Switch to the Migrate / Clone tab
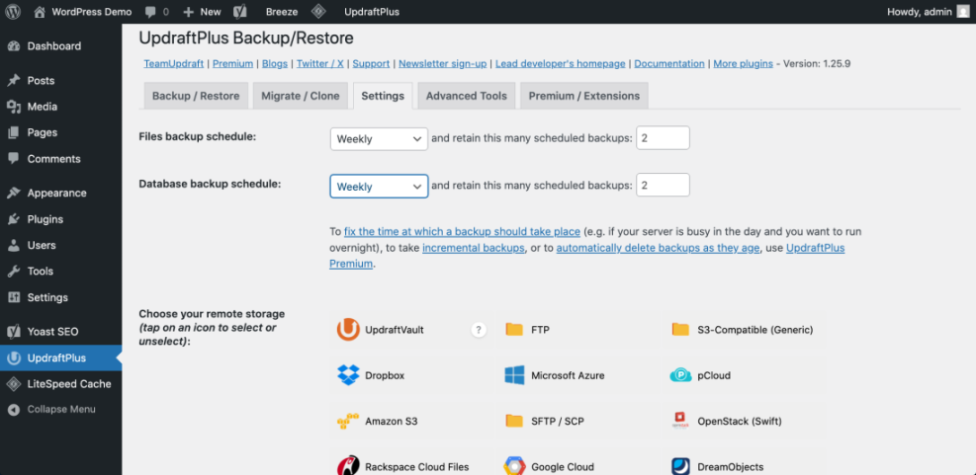This screenshot has width=976, height=475. click(x=301, y=96)
